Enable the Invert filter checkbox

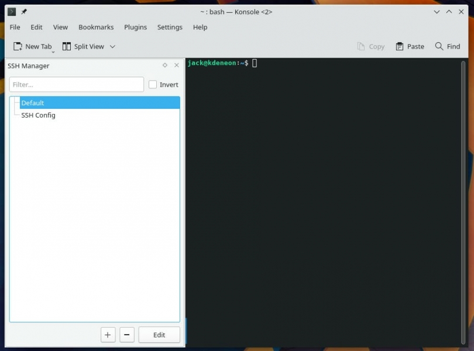[x=152, y=84]
